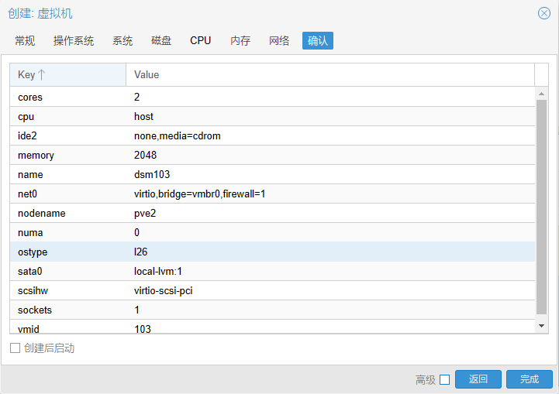This screenshot has height=394, width=559.
Task: Click the value 'l26'
Action: pos(140,252)
